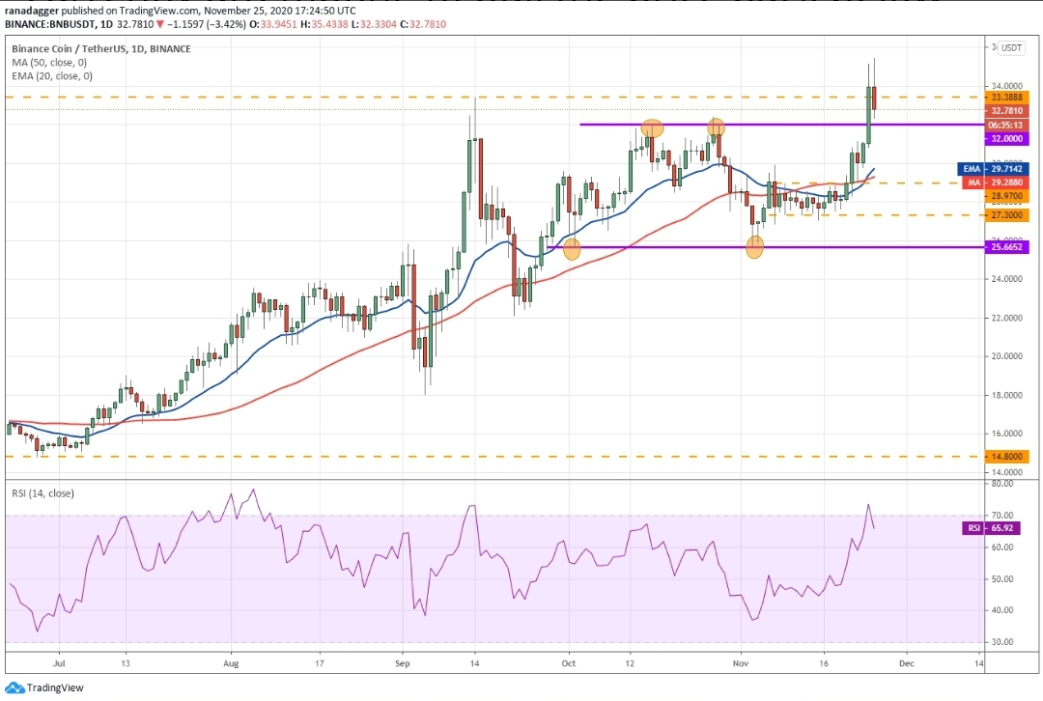The image size is (1043, 701).
Task: Click the 'Nov' label on the time axis
Action: click(x=741, y=663)
